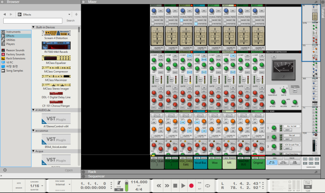The width and height of the screenshot is (325, 193).
Task: Toggle MUTE ALL OFF in the master section
Action: pos(271,162)
